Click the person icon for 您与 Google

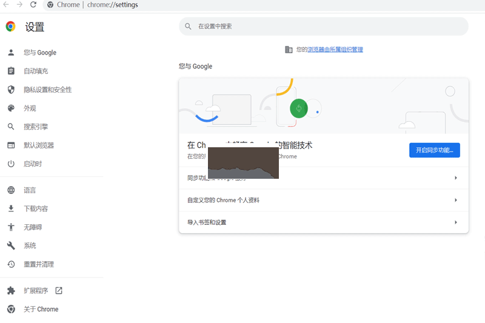point(11,53)
